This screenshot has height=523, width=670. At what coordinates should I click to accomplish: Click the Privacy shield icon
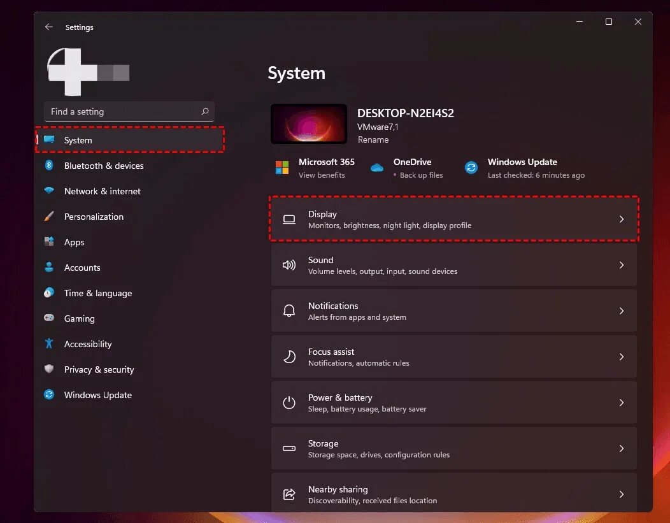coord(49,369)
